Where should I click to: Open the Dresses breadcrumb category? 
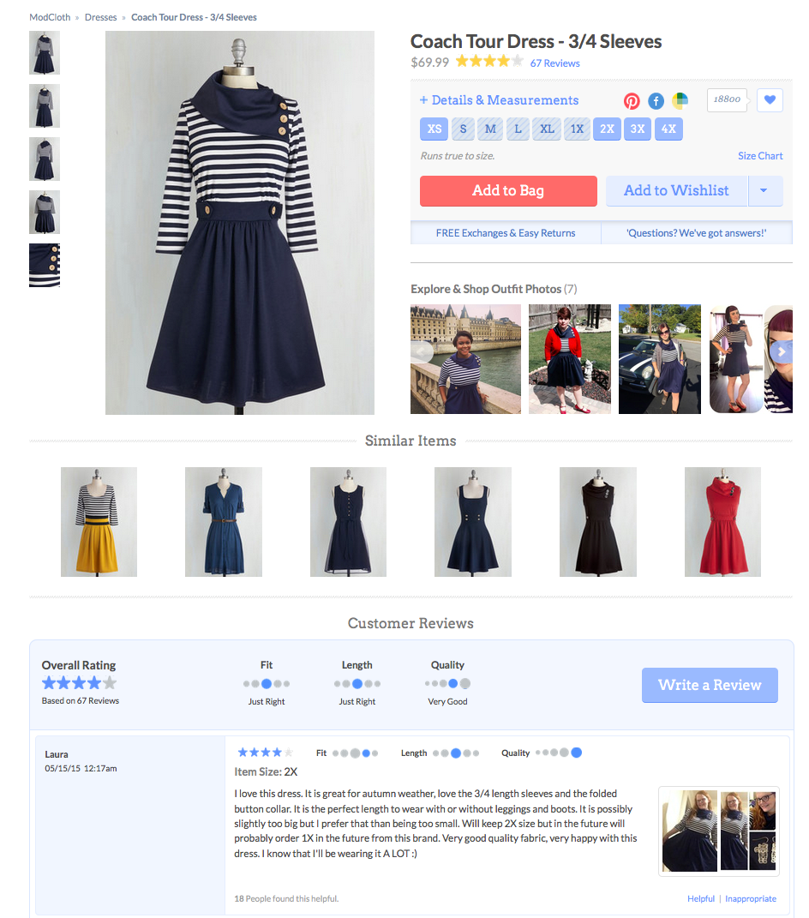pyautogui.click(x=100, y=17)
